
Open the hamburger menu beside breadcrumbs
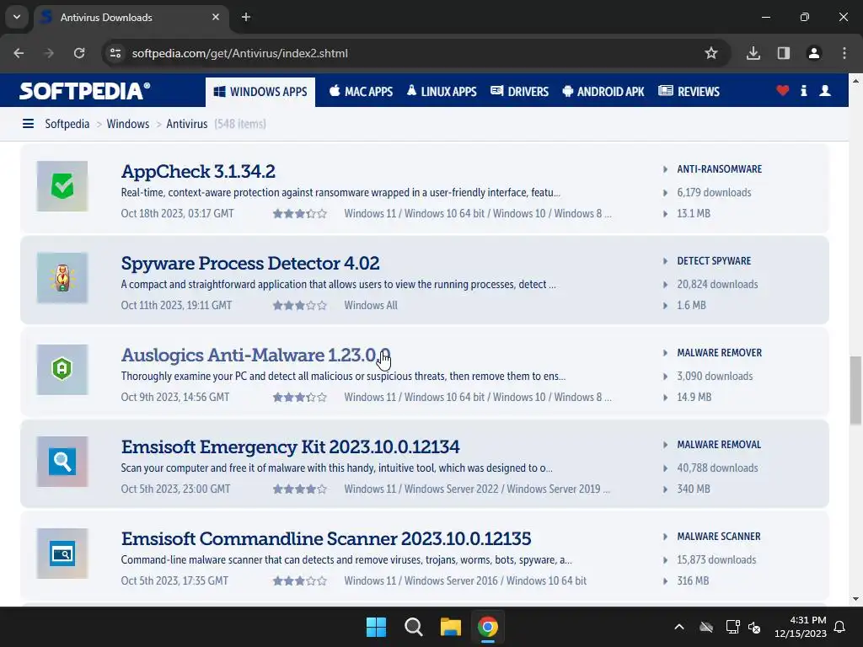click(x=28, y=124)
